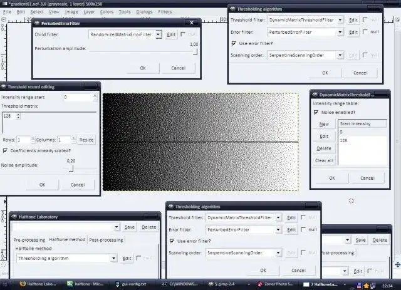This screenshot has width=401, height=290.
Task: Tick null checkbox for Error filter, upper dialog
Action: (365, 32)
